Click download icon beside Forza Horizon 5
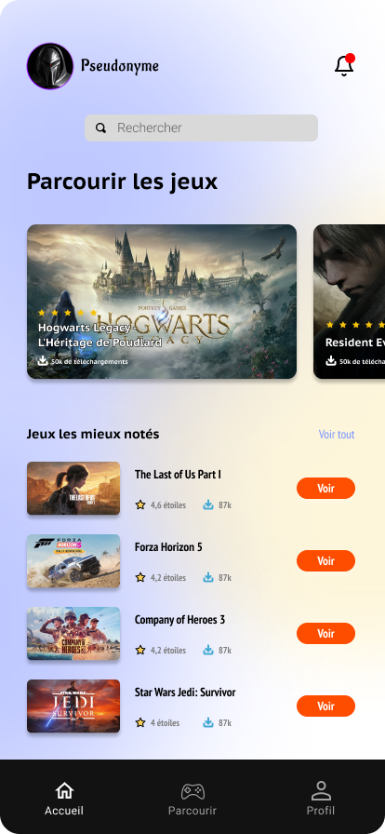Image resolution: width=385 pixels, height=834 pixels. [208, 577]
